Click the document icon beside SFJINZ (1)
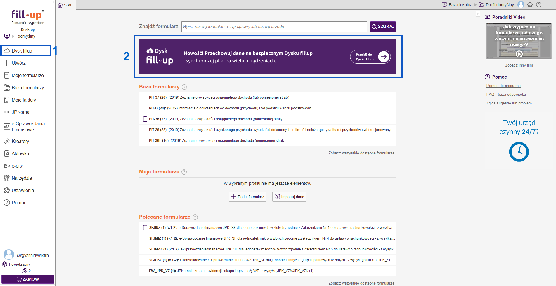Viewport: 556px width, 286px height. pos(145,228)
